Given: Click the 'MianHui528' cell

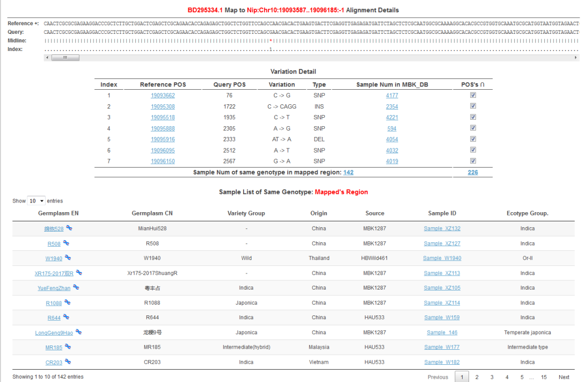Looking at the screenshot, I should (152, 228).
